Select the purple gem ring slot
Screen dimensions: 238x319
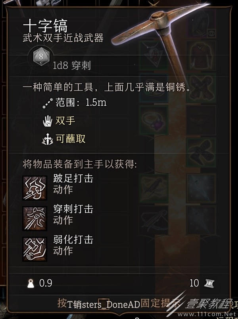(154, 120)
